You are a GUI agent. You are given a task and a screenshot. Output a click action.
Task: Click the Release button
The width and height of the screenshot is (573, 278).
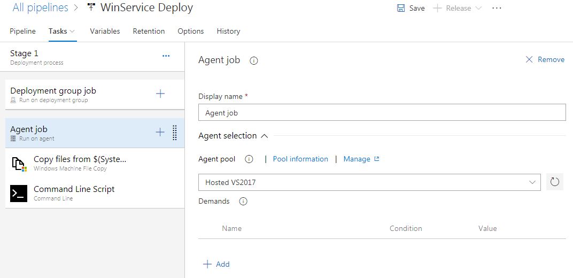pos(457,8)
